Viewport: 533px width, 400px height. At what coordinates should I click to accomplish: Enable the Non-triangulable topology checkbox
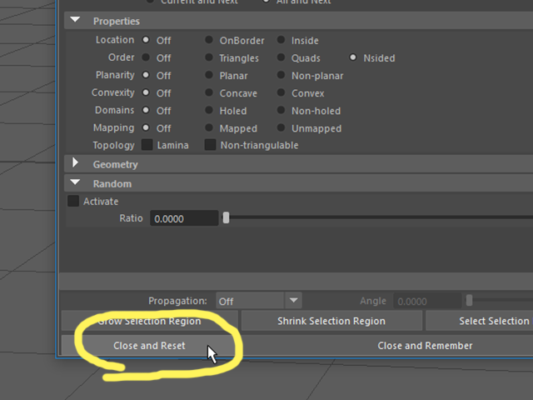211,144
